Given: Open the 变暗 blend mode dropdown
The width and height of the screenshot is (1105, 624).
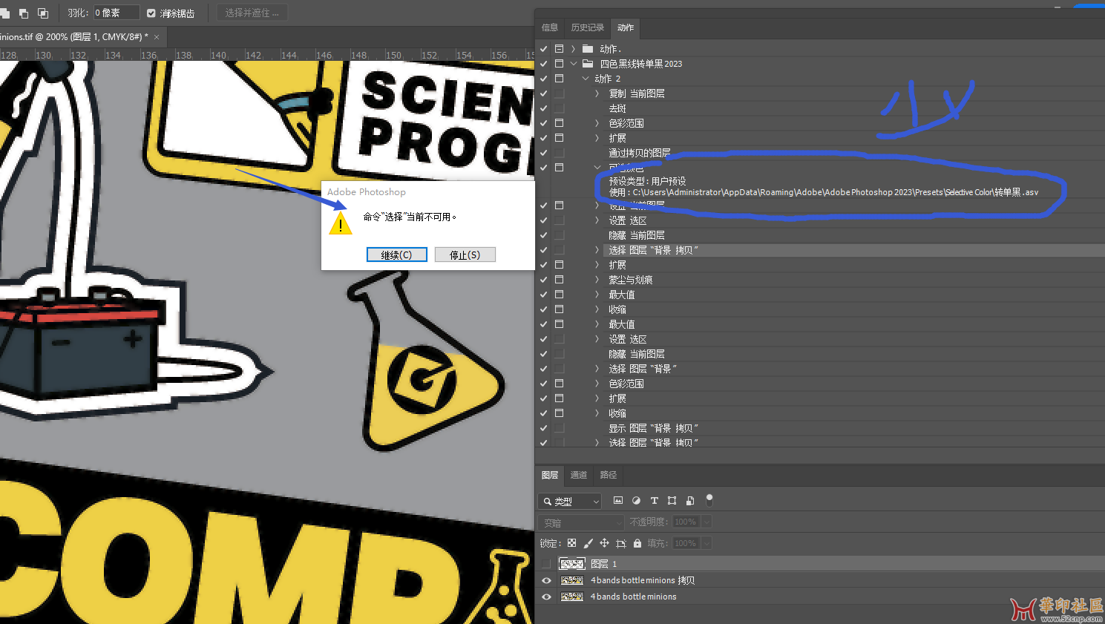Looking at the screenshot, I should click(x=580, y=522).
